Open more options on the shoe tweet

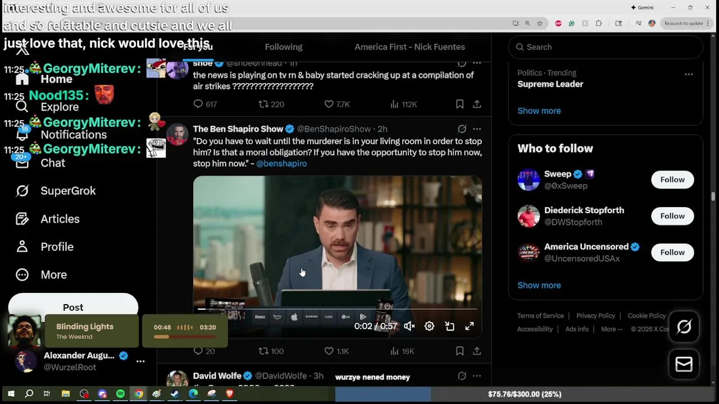click(477, 63)
